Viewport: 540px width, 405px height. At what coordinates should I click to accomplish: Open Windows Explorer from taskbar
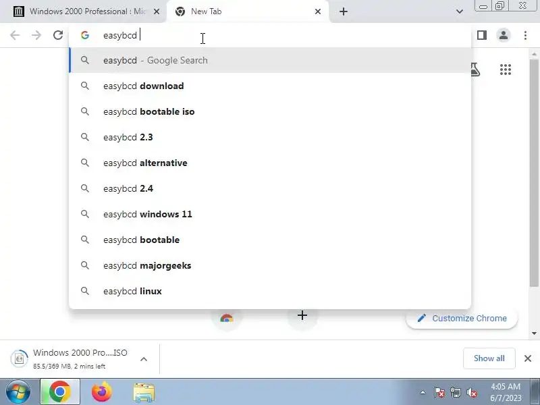(144, 392)
